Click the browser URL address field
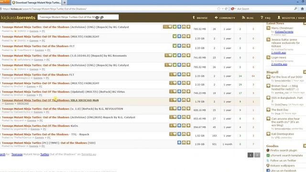The width and height of the screenshot is (306, 172). pos(109,9)
